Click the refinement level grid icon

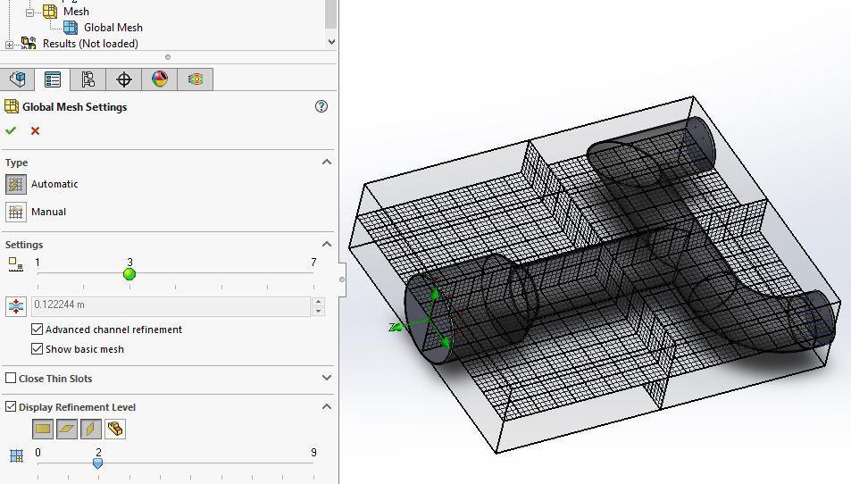16,455
